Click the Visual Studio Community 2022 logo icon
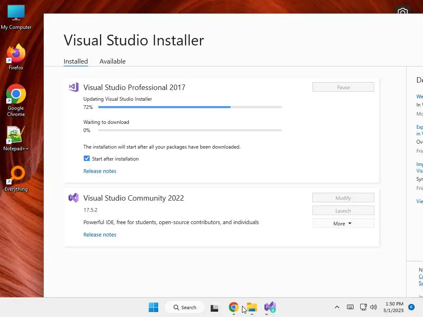 [x=74, y=198]
